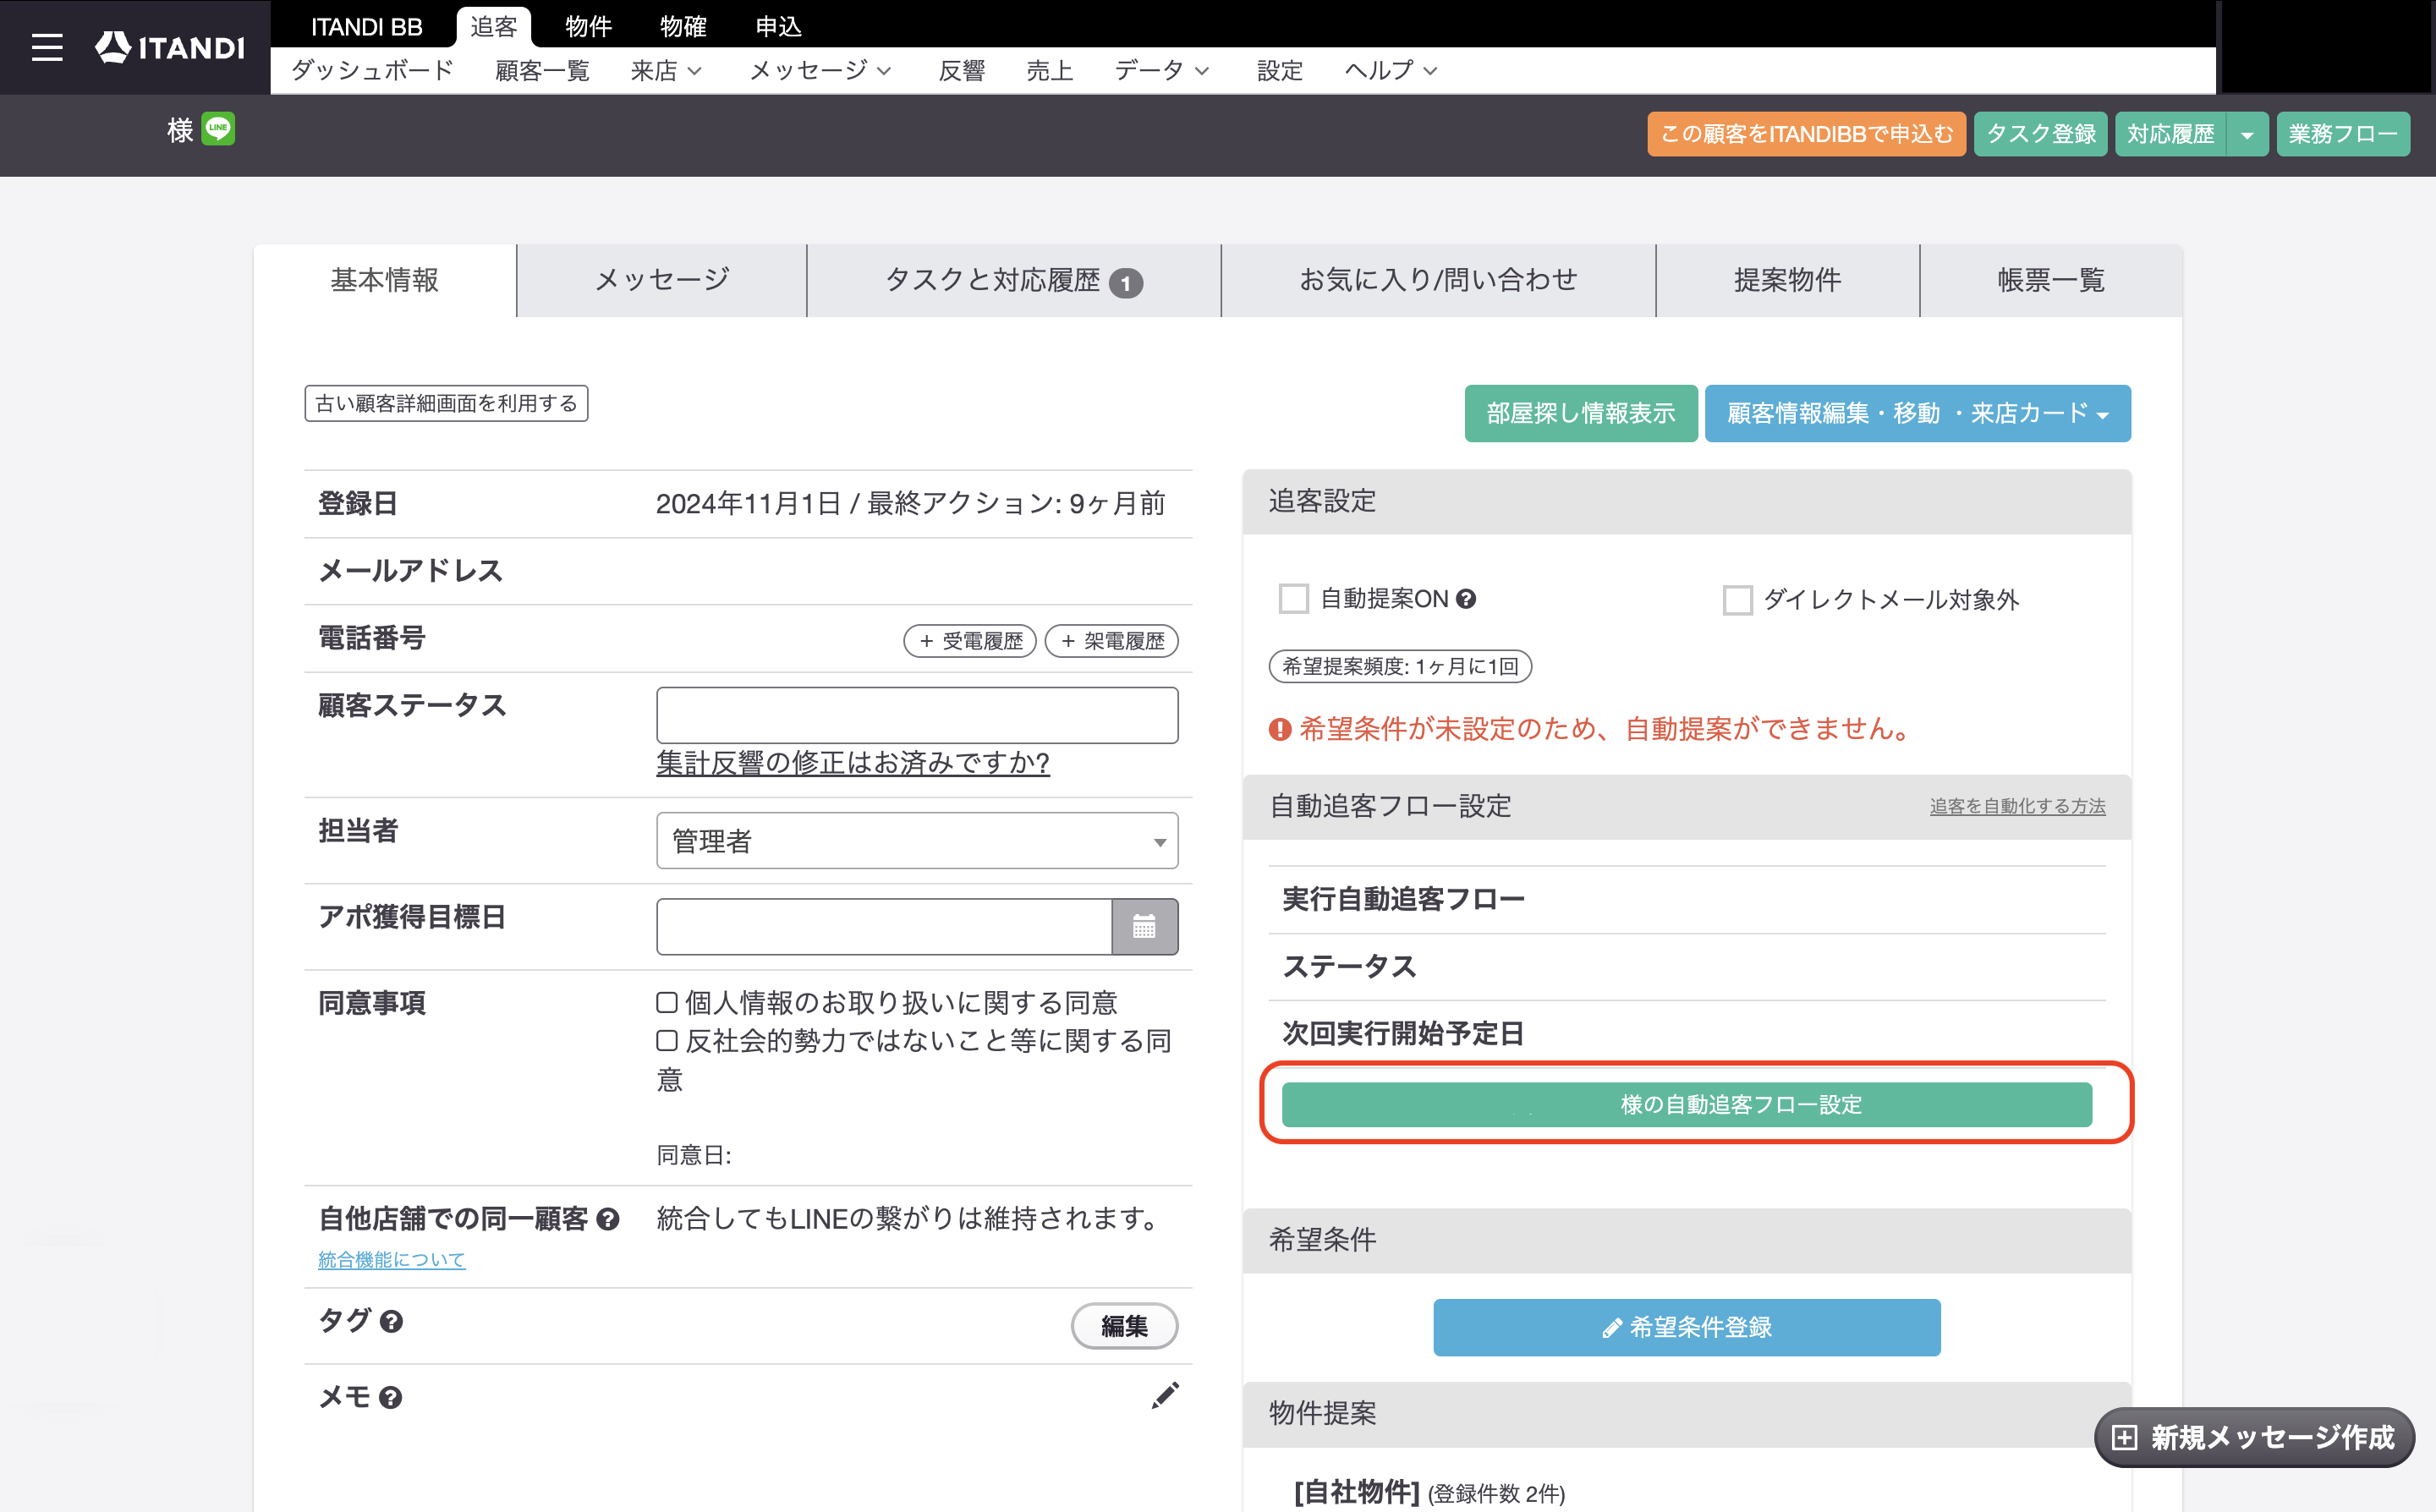
Task: Click the タグ 編集 button
Action: (1124, 1327)
